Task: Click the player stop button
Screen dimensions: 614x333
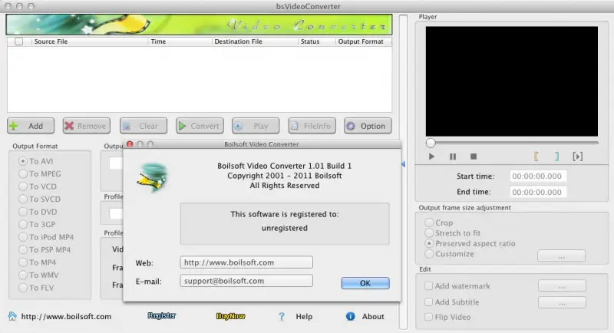Action: click(x=474, y=157)
